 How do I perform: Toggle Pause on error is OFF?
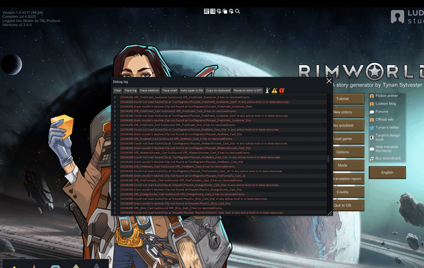[x=247, y=90]
